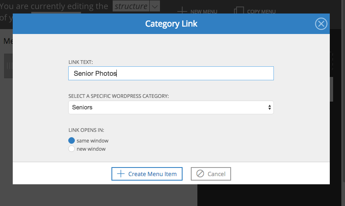Click the Link Text input field
Screen dimensions: 345x206
click(x=171, y=73)
